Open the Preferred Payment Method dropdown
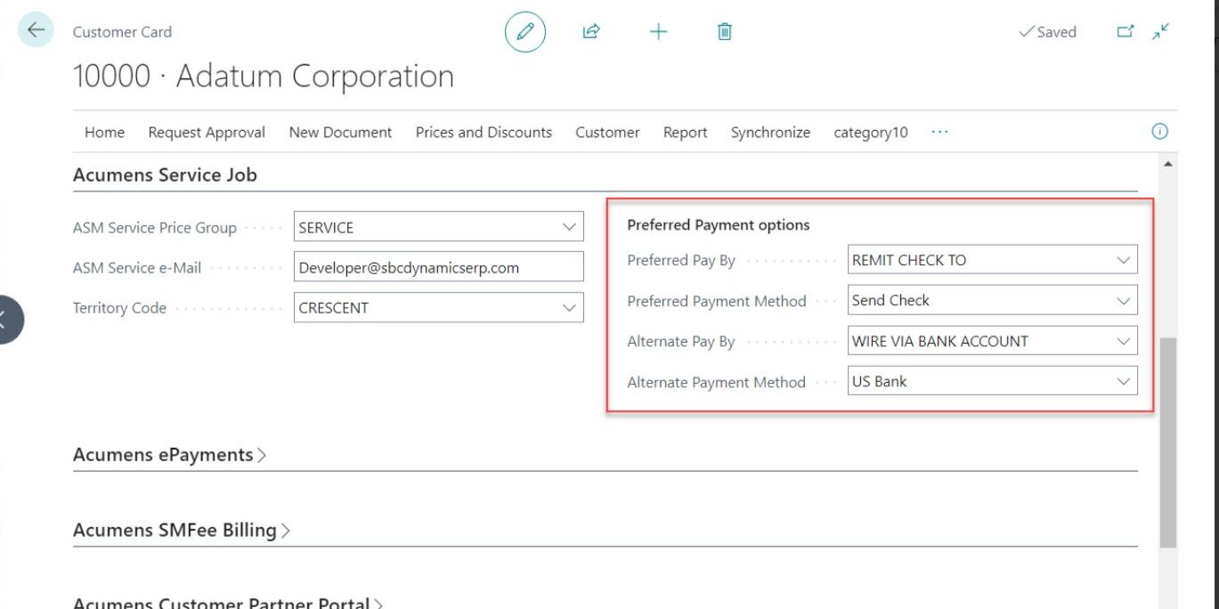The width and height of the screenshot is (1219, 609). click(1124, 300)
